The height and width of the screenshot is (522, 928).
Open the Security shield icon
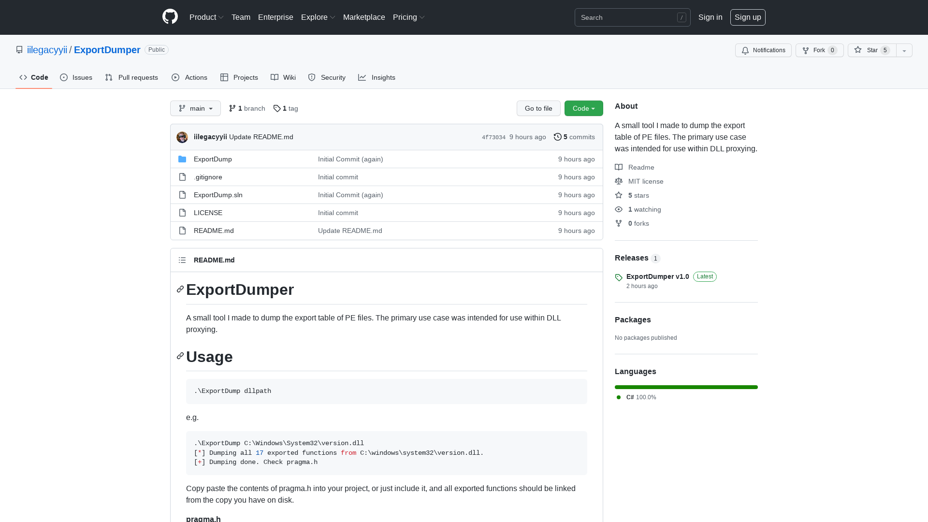point(312,77)
